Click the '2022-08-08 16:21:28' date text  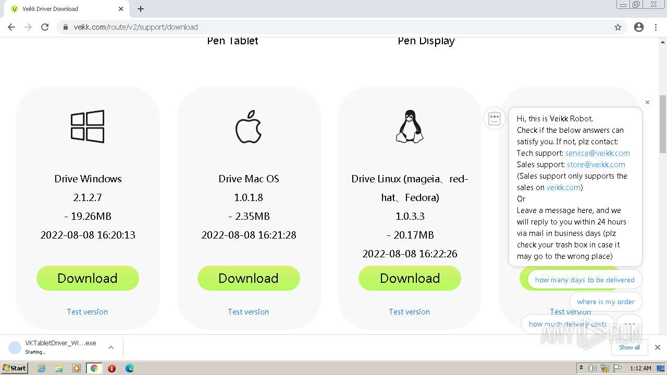[x=249, y=235]
